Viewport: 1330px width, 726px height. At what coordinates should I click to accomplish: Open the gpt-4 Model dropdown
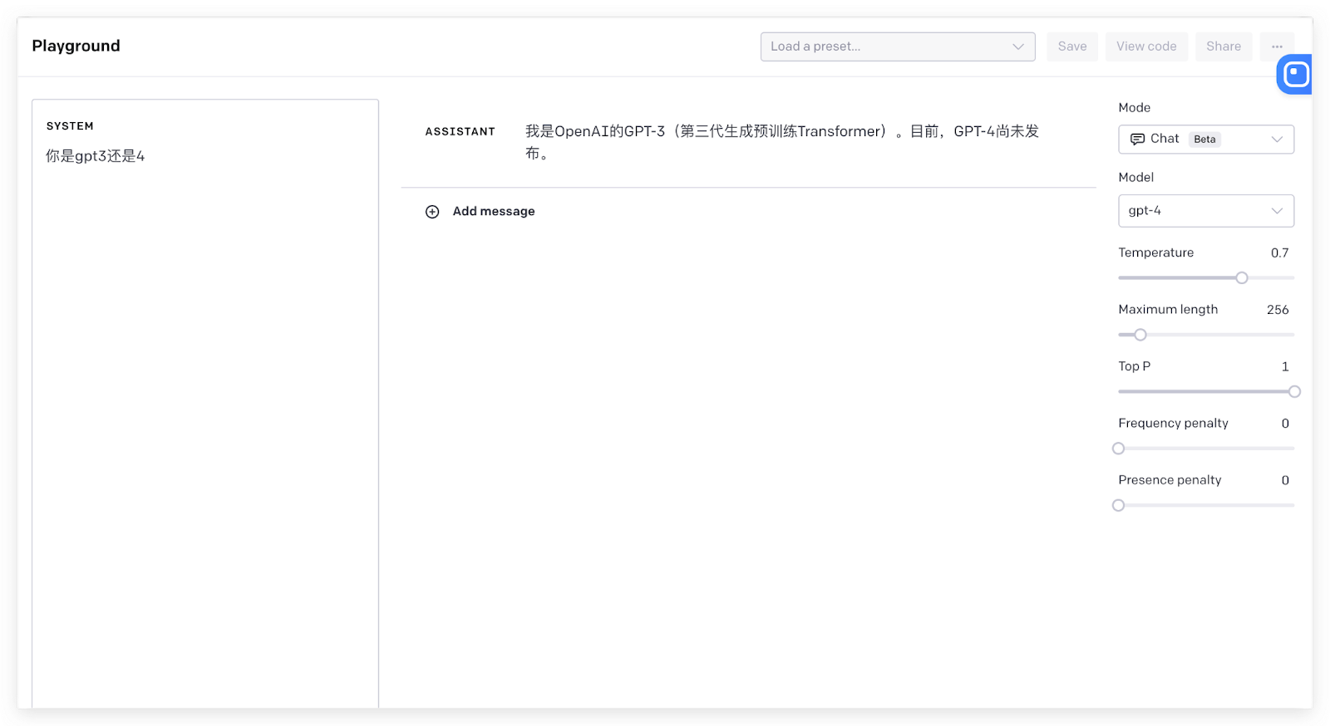[1205, 211]
